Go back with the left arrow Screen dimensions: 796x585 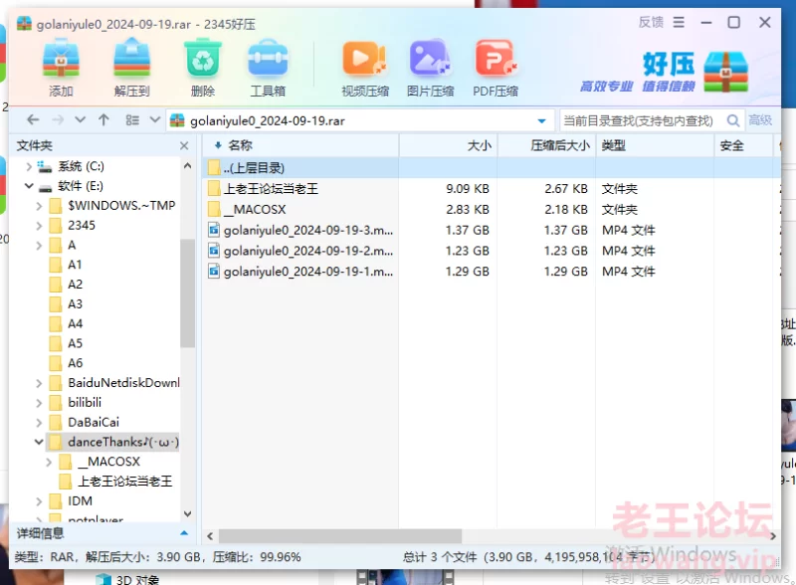click(33, 120)
